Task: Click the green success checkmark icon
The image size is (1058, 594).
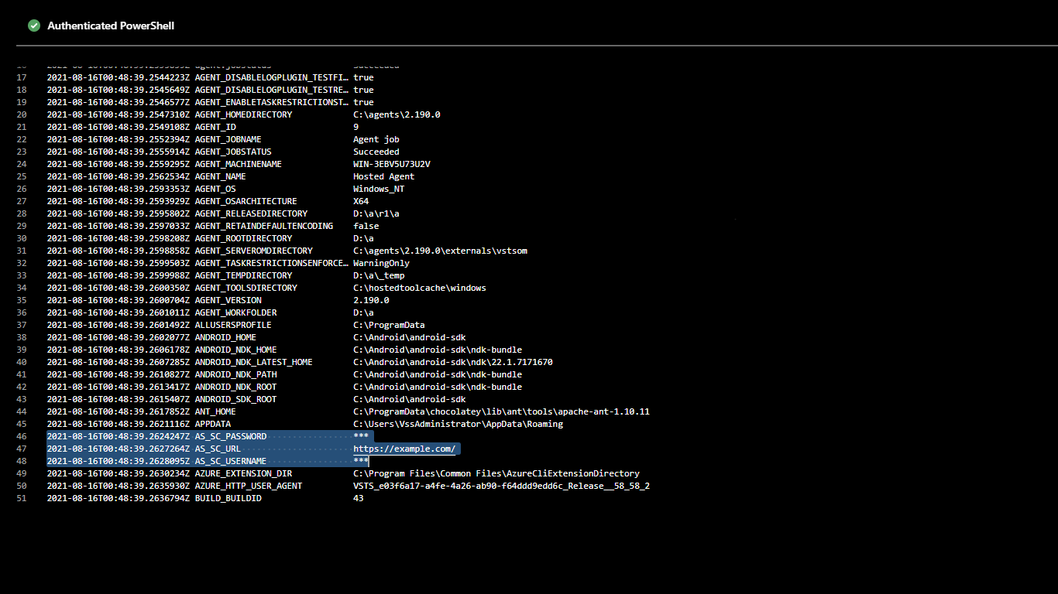Action: 34,26
